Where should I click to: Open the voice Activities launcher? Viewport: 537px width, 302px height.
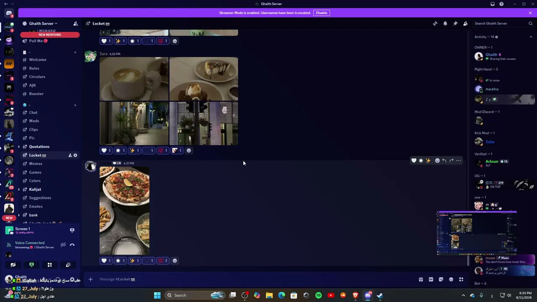click(x=50, y=265)
